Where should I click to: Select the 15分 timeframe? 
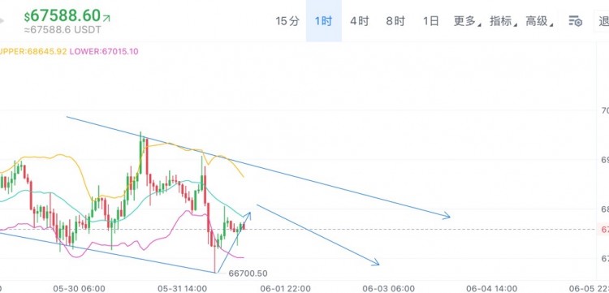287,21
